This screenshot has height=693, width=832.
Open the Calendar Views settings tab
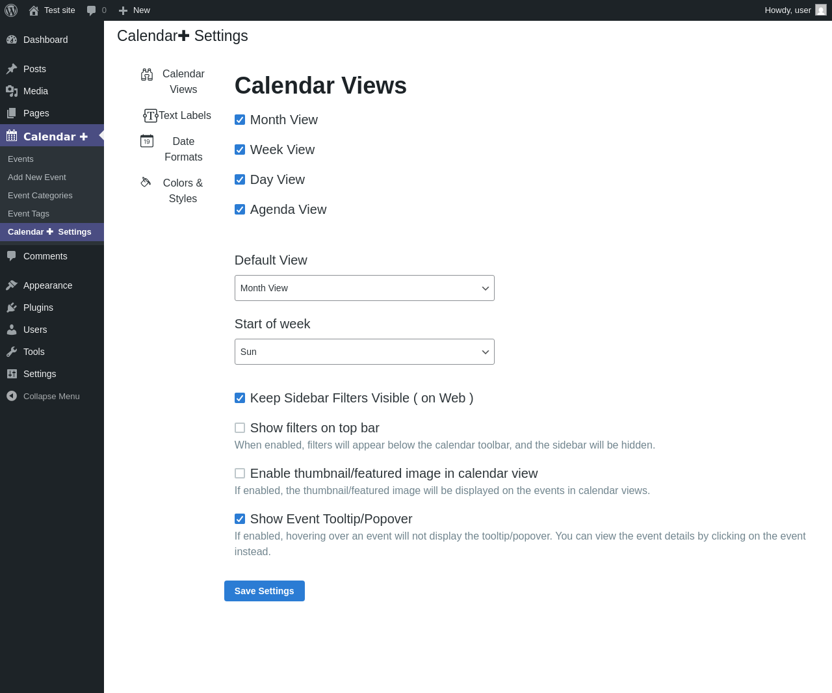175,82
